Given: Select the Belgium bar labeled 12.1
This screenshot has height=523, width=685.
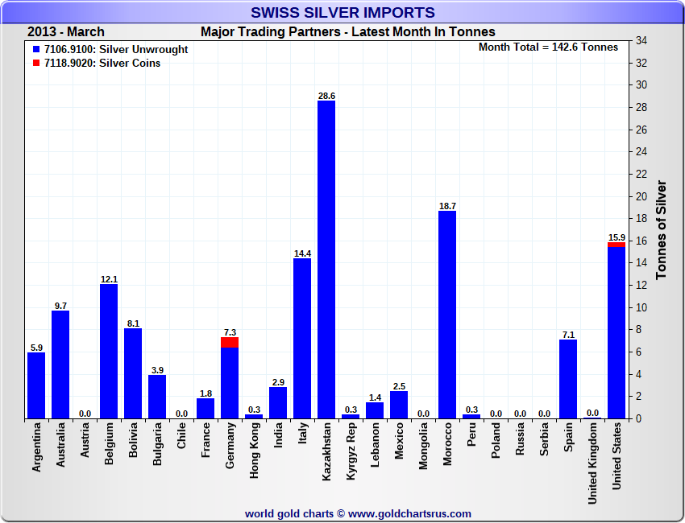Looking at the screenshot, I should click(109, 351).
